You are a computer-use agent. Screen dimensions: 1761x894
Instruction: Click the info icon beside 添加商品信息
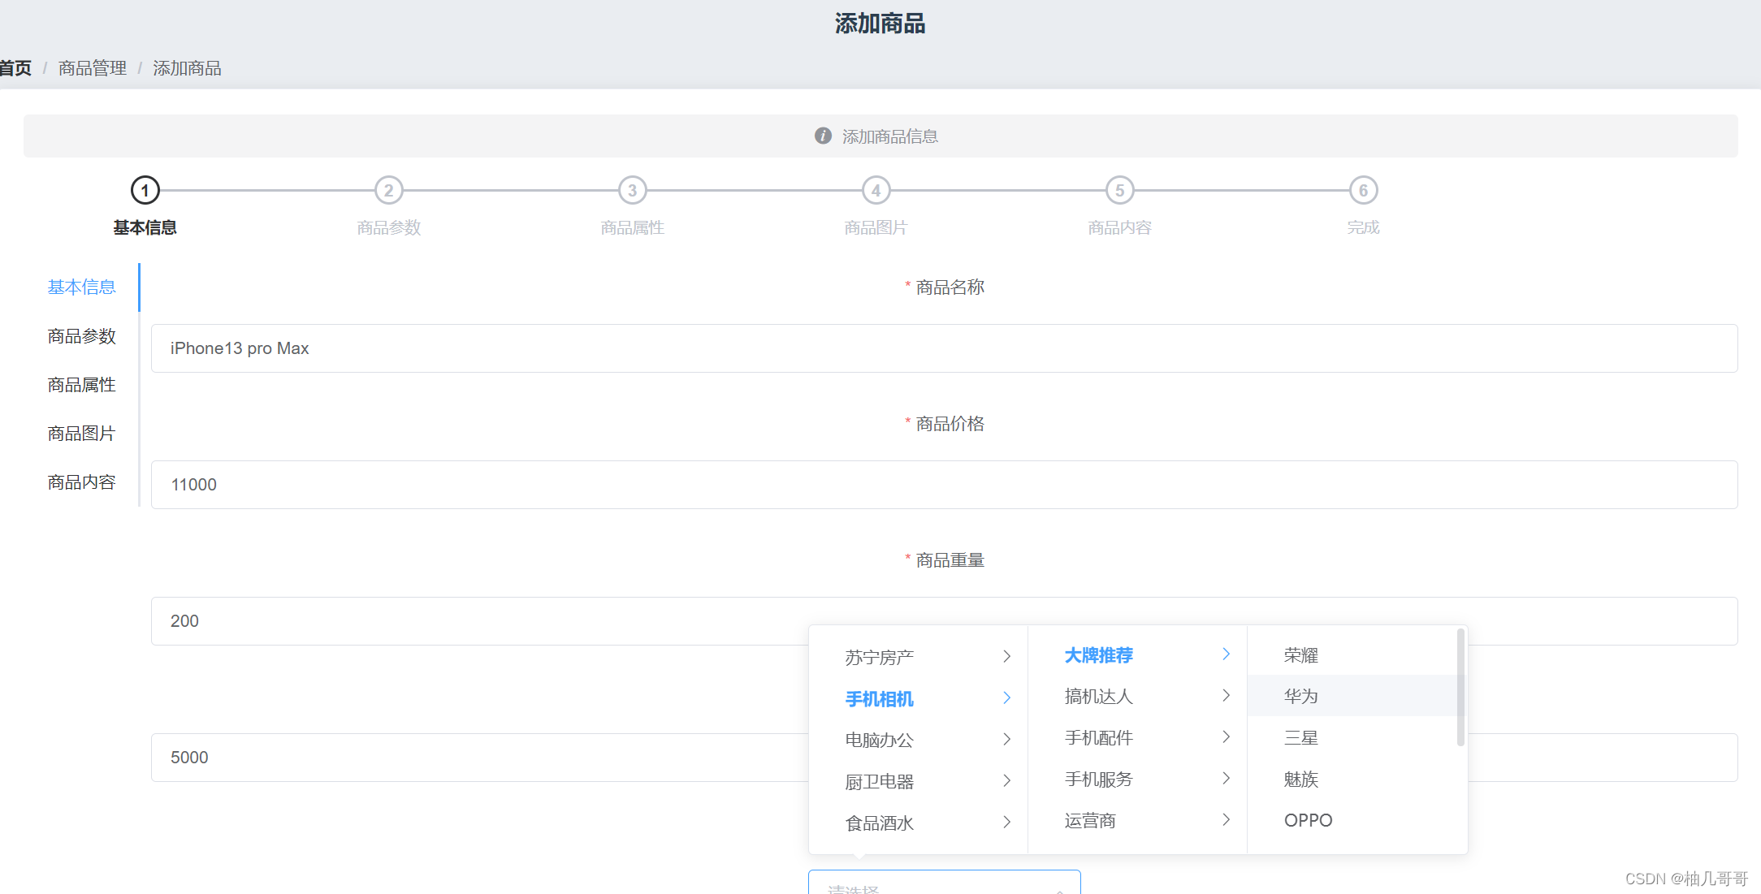[823, 136]
